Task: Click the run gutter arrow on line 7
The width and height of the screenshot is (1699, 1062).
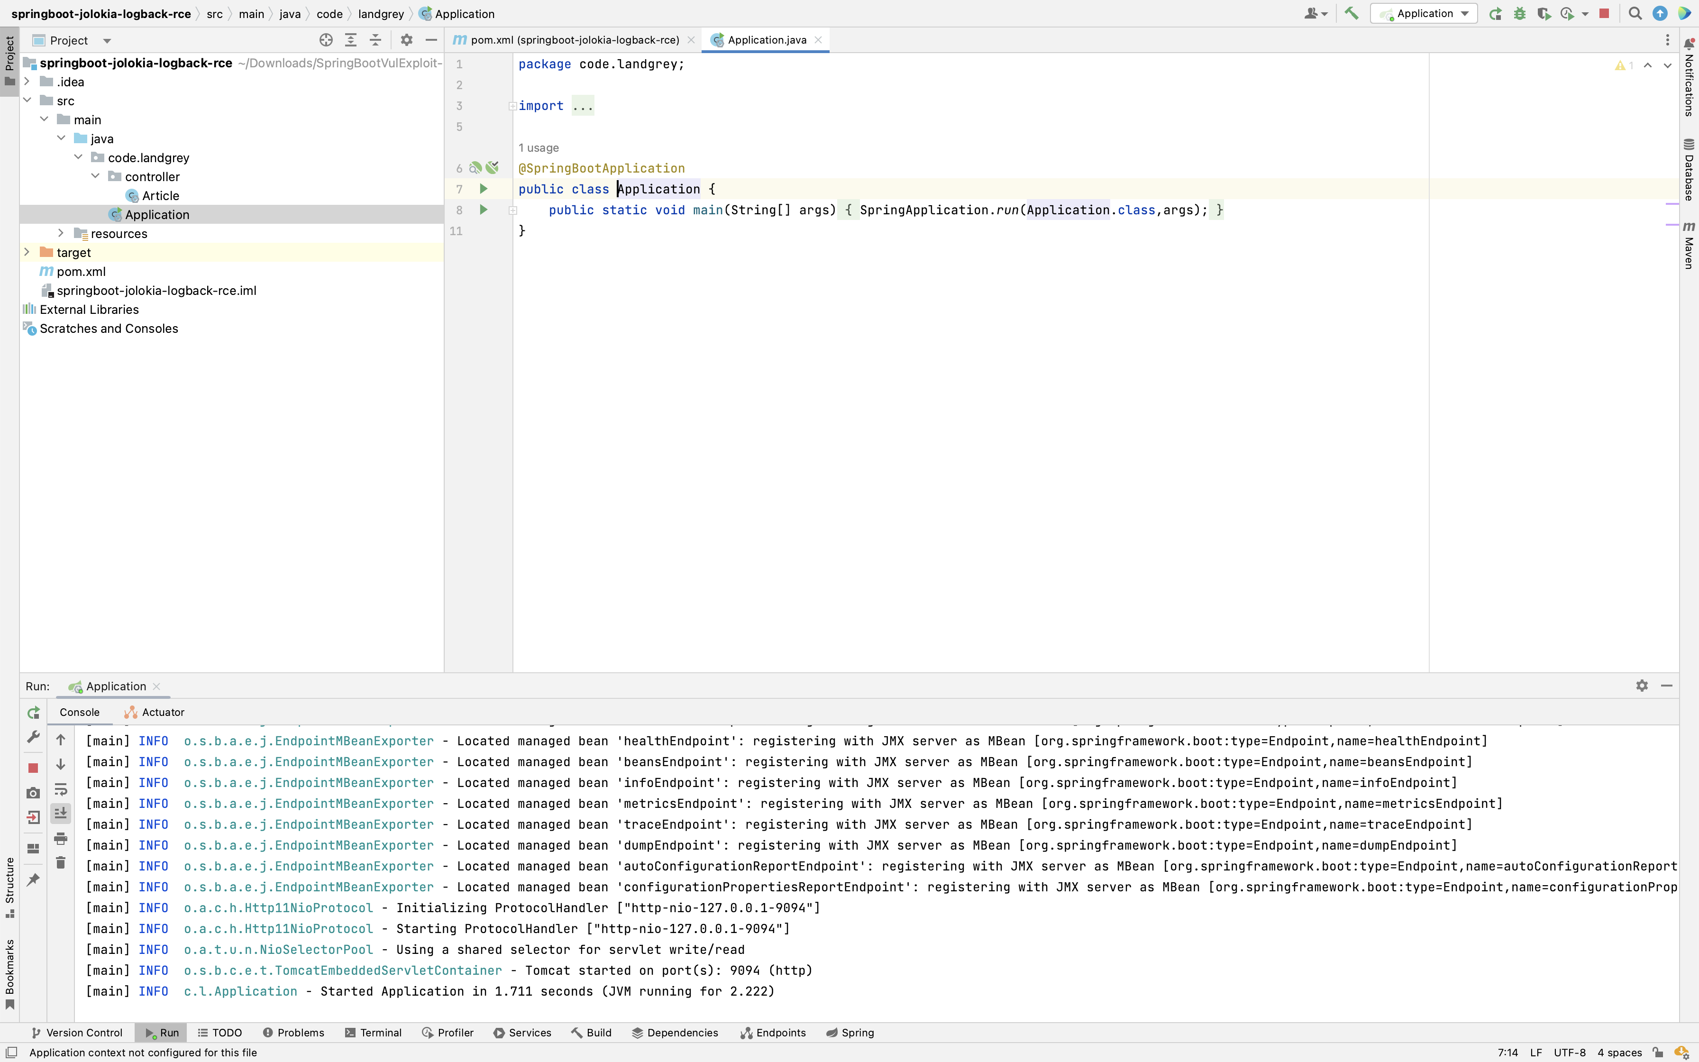Action: 483,188
